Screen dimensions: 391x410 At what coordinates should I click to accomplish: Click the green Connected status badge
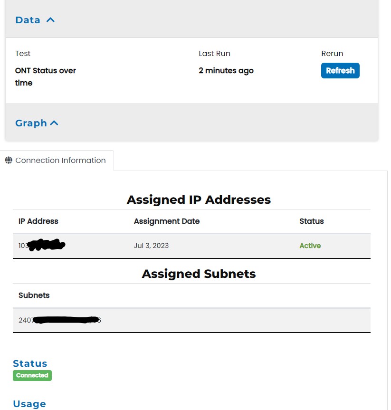pos(32,375)
